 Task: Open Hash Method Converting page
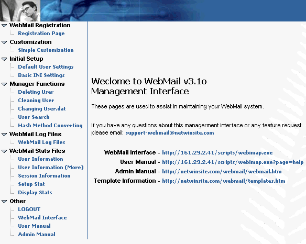50,126
